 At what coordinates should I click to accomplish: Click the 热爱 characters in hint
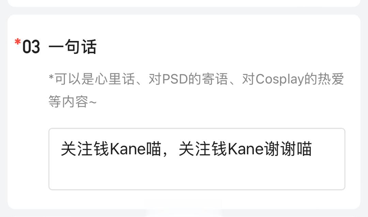coord(331,79)
